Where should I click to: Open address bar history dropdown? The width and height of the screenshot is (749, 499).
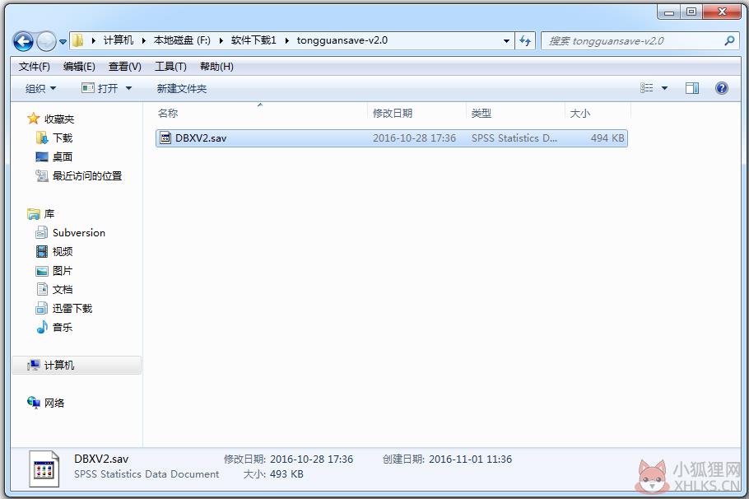point(506,41)
